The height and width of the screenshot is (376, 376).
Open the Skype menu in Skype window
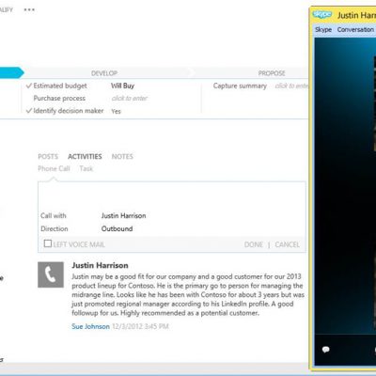323,29
